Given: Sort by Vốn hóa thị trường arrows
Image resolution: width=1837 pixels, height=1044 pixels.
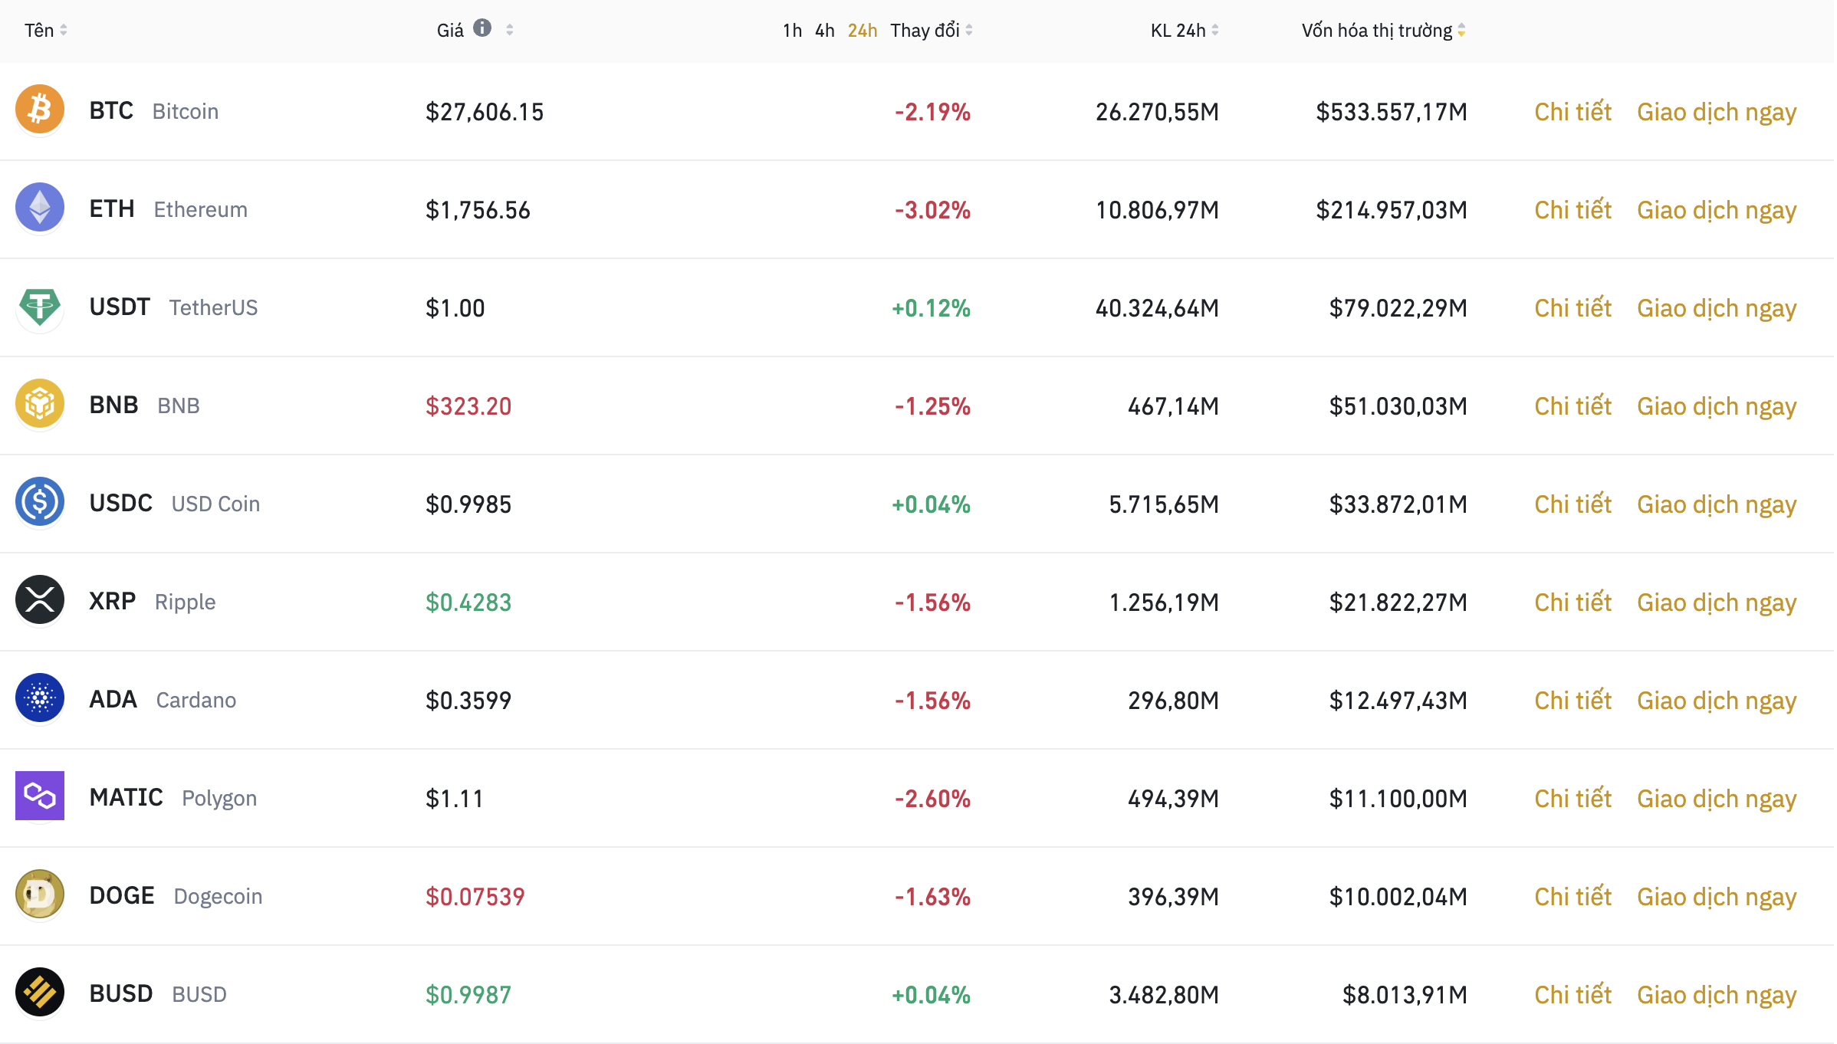Looking at the screenshot, I should pos(1461,30).
